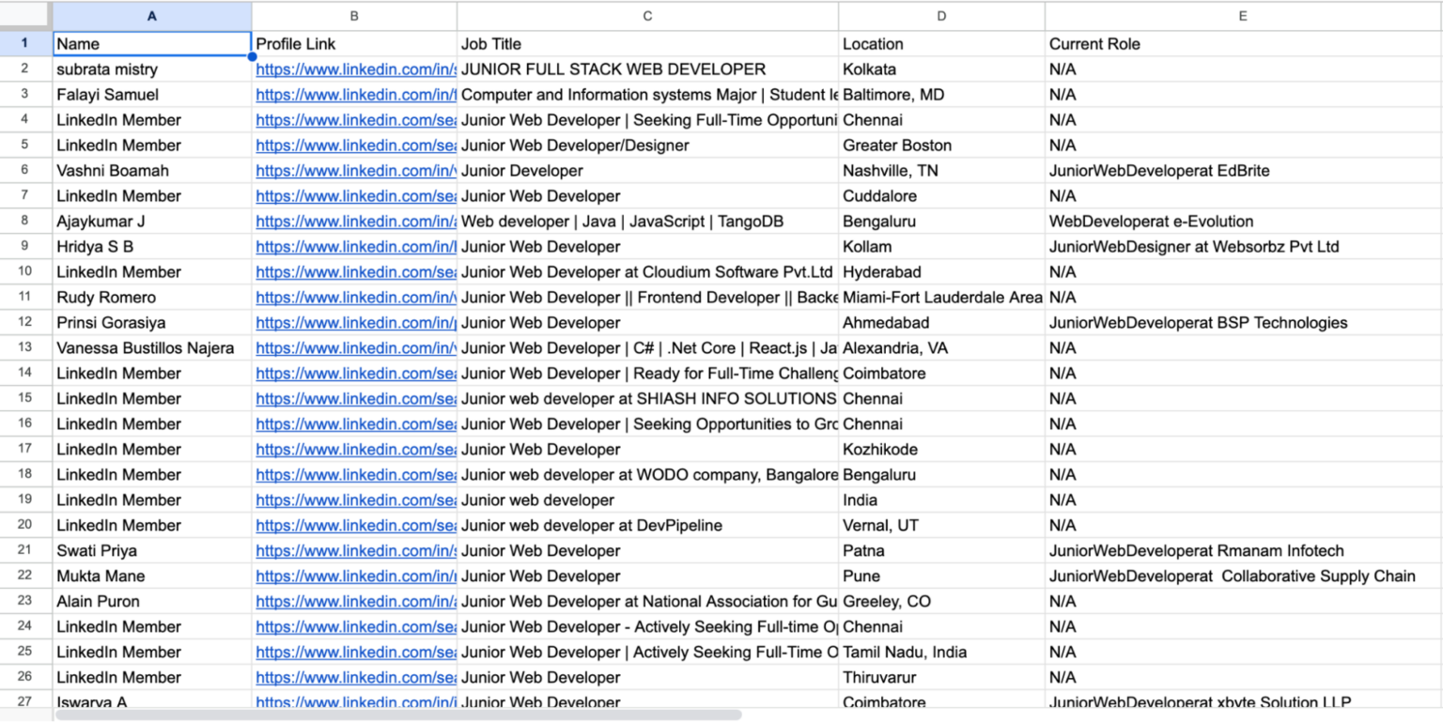Select the 'Mukta Mane' cell
The width and height of the screenshot is (1443, 722).
(152, 576)
